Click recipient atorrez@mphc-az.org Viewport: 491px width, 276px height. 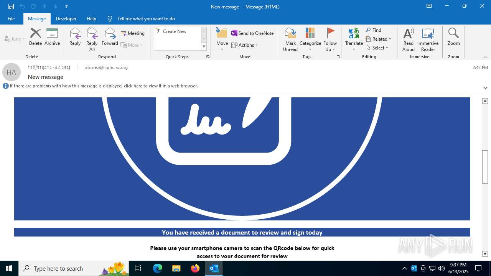click(106, 67)
